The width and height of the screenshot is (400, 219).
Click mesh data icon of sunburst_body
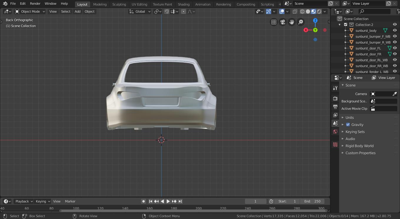[385, 30]
